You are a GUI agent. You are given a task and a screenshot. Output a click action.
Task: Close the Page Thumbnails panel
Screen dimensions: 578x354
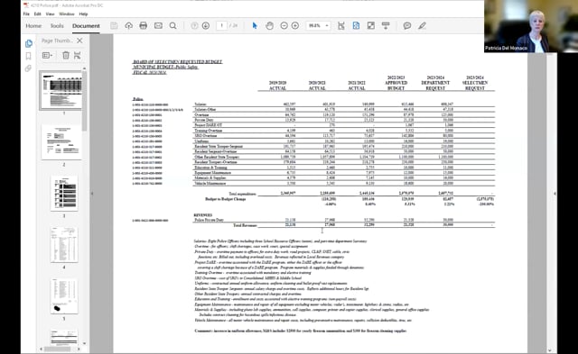79,41
